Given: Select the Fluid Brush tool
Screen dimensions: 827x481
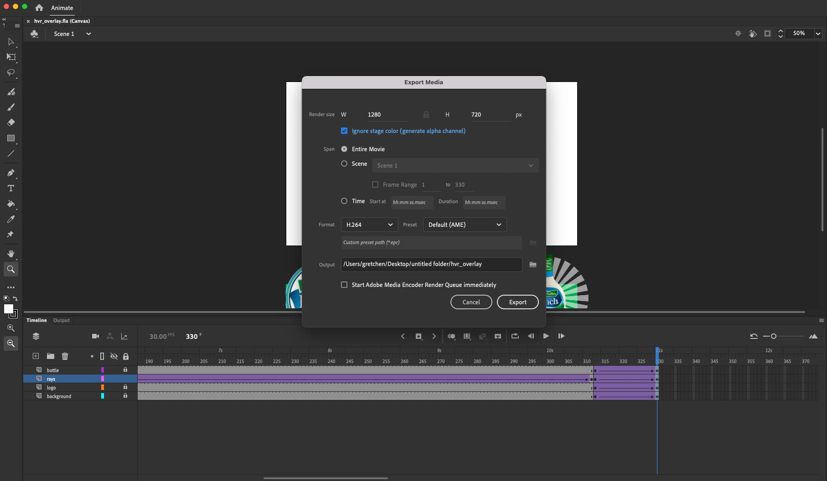Looking at the screenshot, I should tap(11, 92).
